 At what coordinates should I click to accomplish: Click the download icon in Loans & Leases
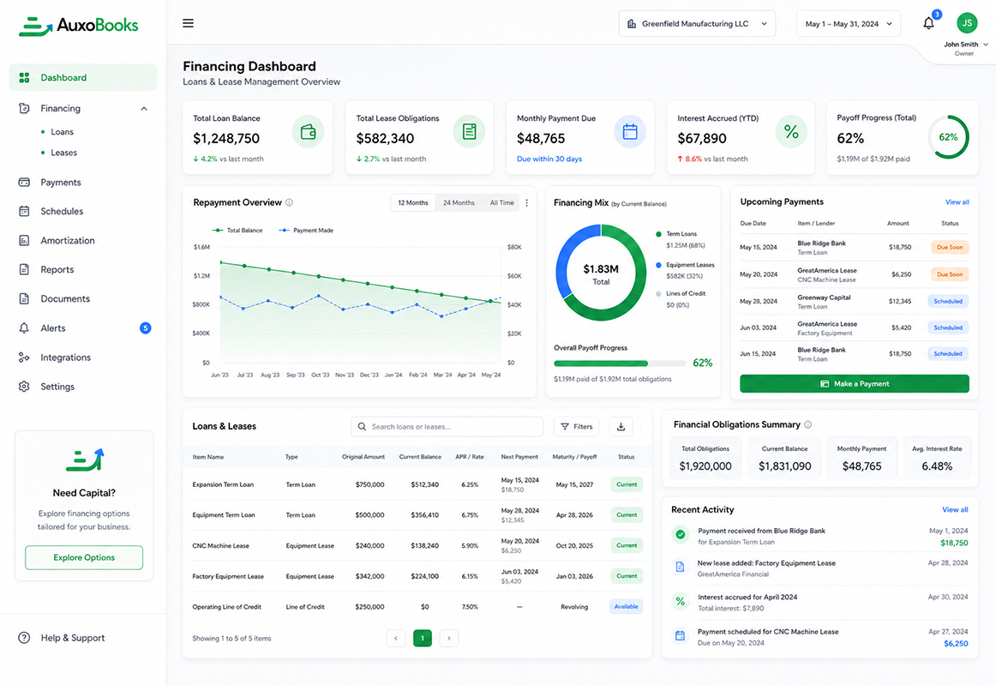pos(621,427)
